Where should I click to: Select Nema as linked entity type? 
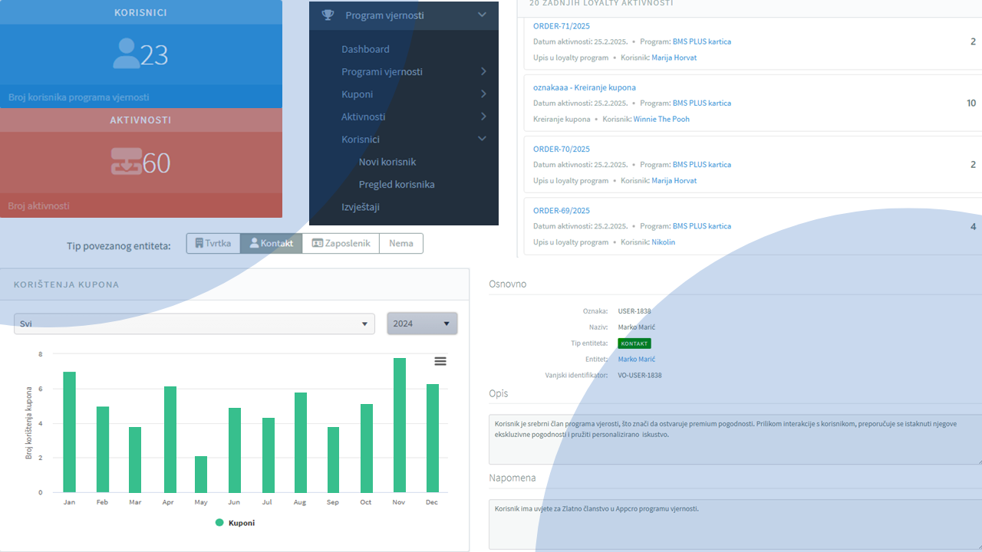[x=400, y=243]
